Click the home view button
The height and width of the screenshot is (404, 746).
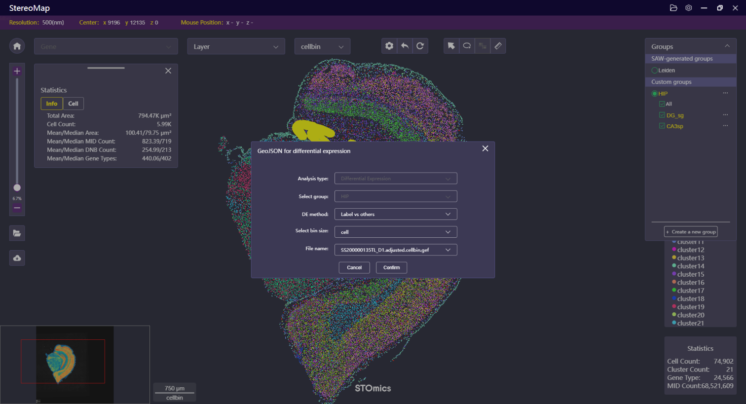[x=17, y=46]
